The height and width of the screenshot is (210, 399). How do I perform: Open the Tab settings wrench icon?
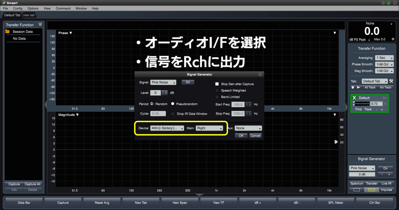pos(391,81)
